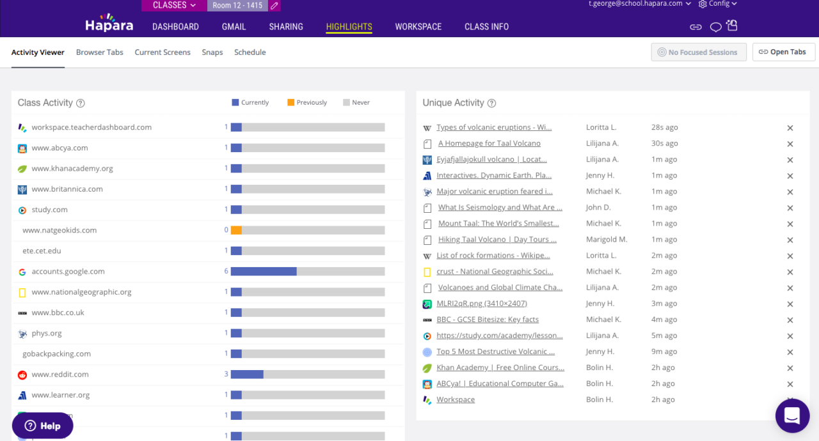819x441 pixels.
Task: Click the help icon next to Class Activity
Action: coord(81,103)
